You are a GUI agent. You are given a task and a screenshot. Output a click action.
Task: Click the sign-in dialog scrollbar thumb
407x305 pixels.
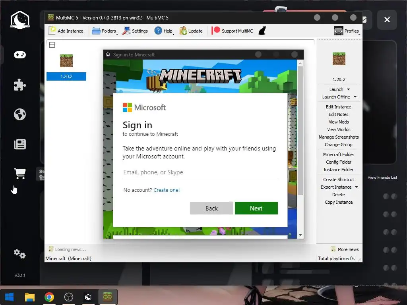click(x=300, y=131)
